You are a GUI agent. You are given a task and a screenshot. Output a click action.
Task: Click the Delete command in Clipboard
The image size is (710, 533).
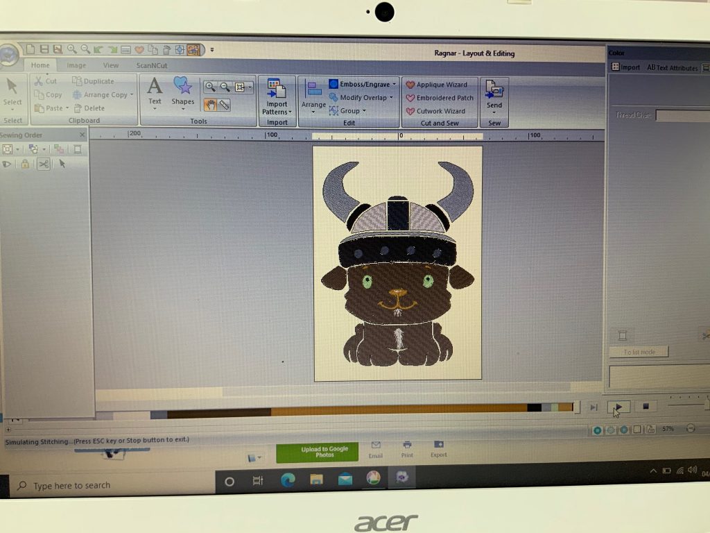click(89, 108)
